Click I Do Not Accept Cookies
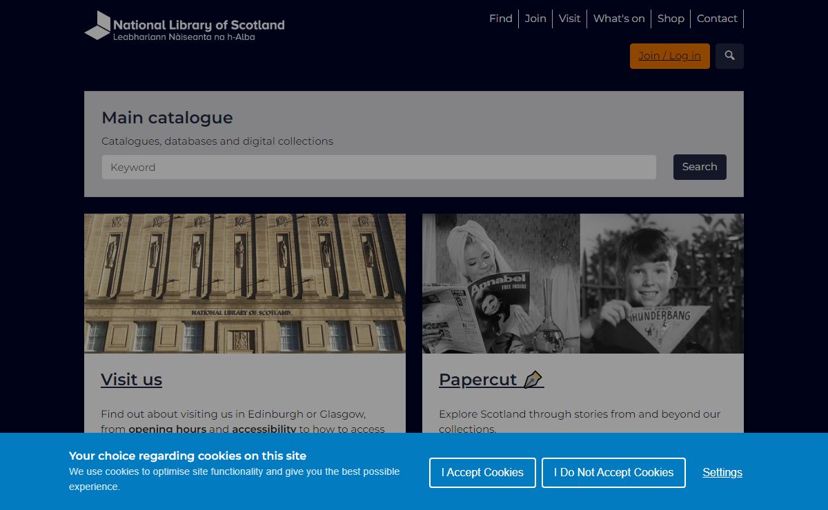This screenshot has width=828, height=510. click(x=613, y=473)
